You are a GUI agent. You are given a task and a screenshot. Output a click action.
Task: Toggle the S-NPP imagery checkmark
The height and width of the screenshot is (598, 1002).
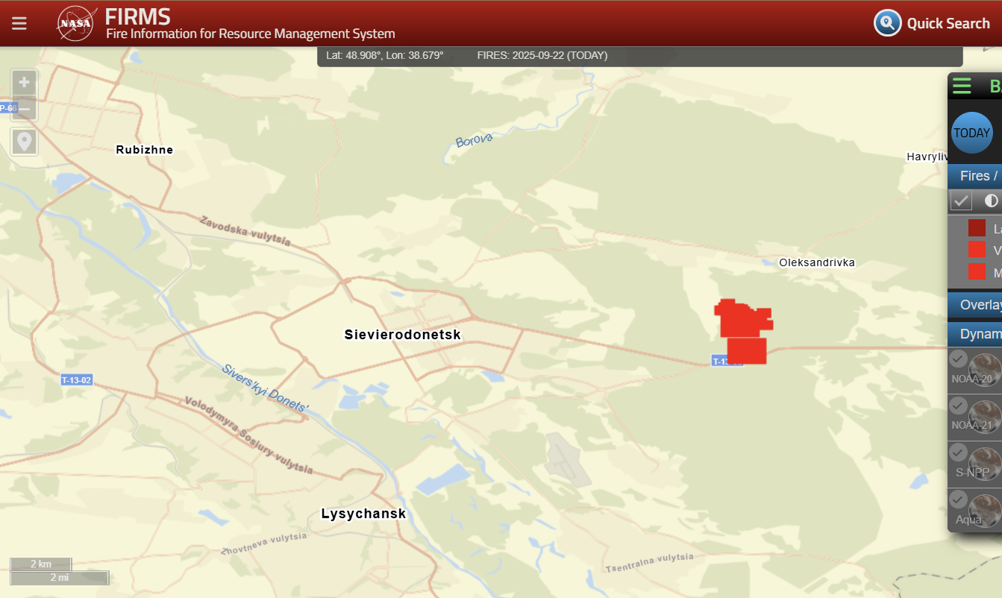tap(959, 453)
